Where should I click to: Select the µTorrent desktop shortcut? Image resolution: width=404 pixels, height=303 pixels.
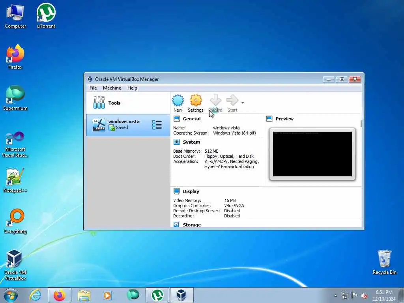coord(46,16)
